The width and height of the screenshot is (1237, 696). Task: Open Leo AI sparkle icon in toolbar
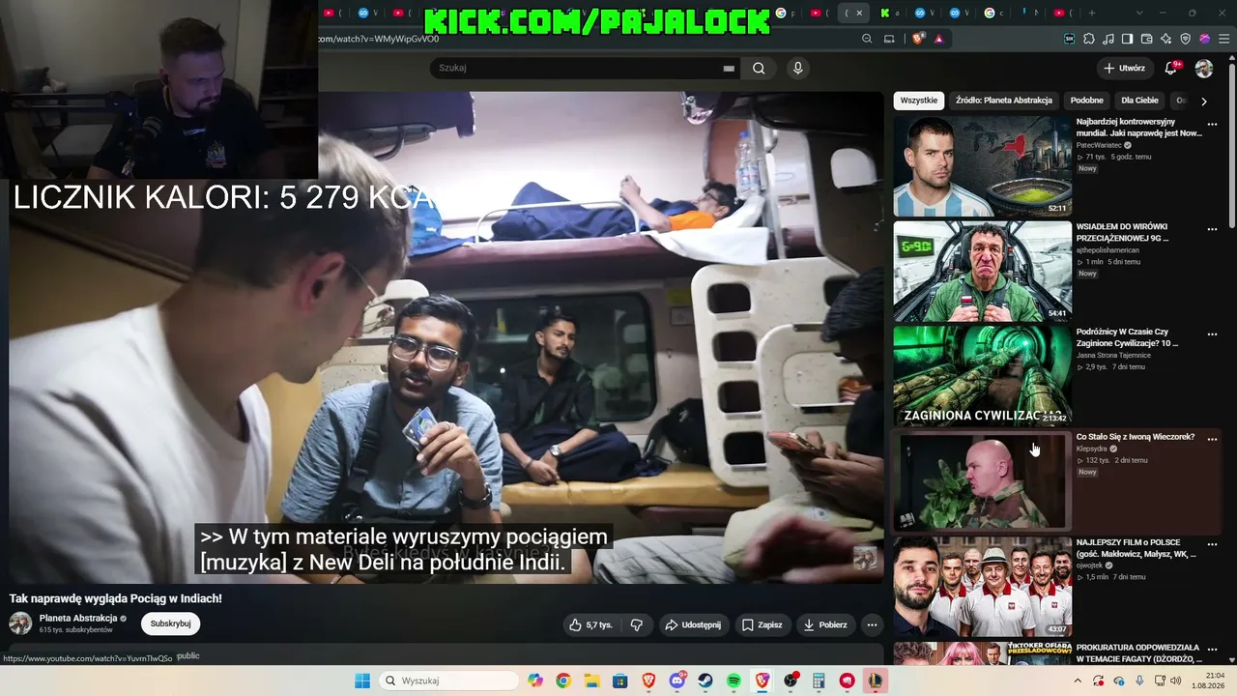[1166, 39]
